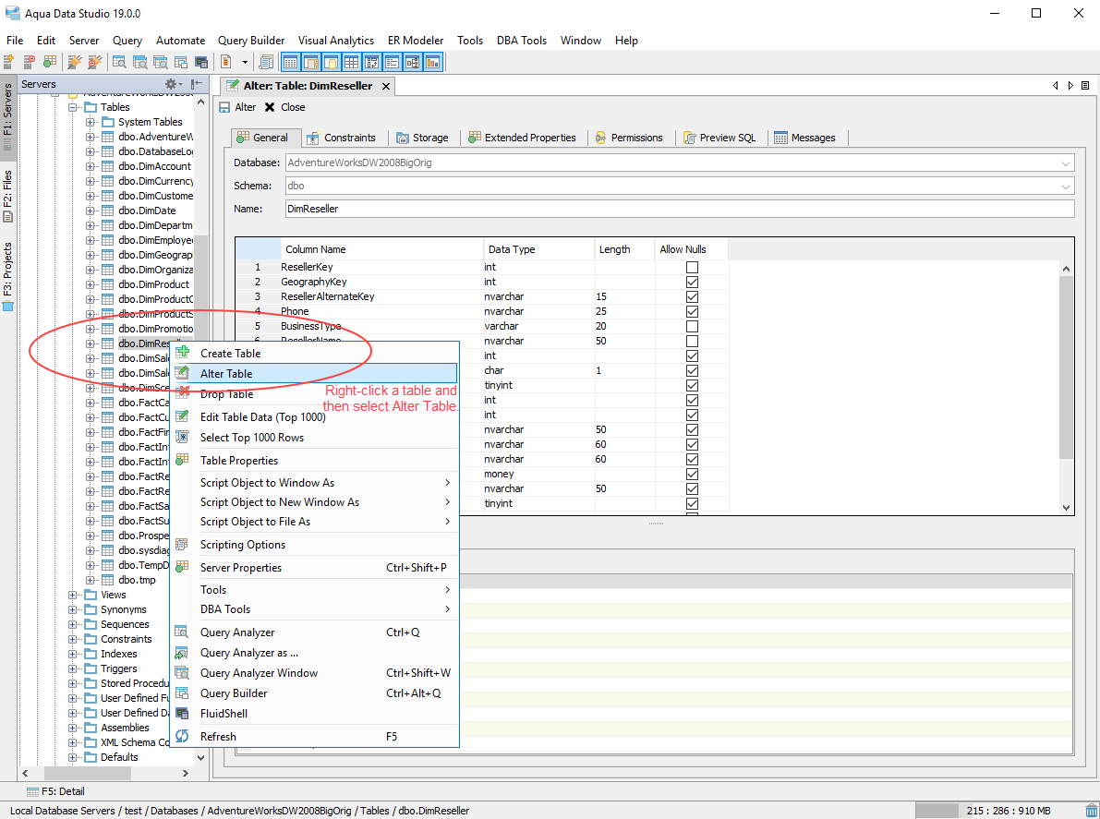The image size is (1100, 819).
Task: Click the Connect to server toolbar icon
Action: pyautogui.click(x=74, y=62)
